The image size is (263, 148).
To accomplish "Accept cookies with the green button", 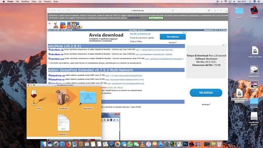I will tap(156, 18).
